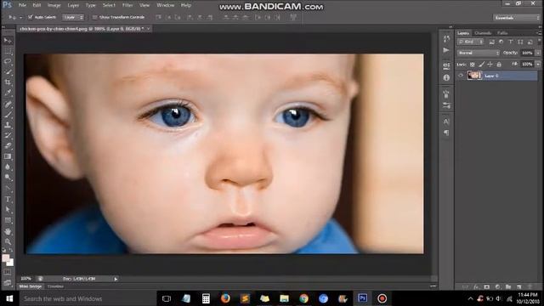544x306 pixels.
Task: Select the Rectangle shape tool
Action: tap(8, 220)
